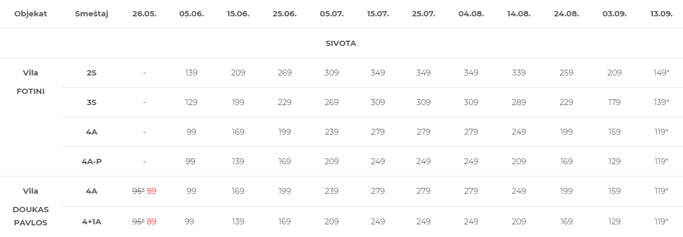Select the 26.05. date column header

pos(144,14)
